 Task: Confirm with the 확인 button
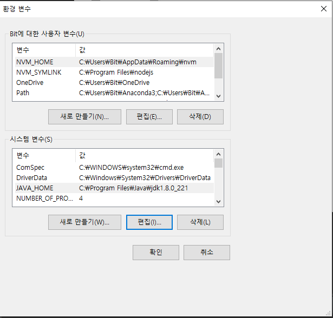(155, 253)
